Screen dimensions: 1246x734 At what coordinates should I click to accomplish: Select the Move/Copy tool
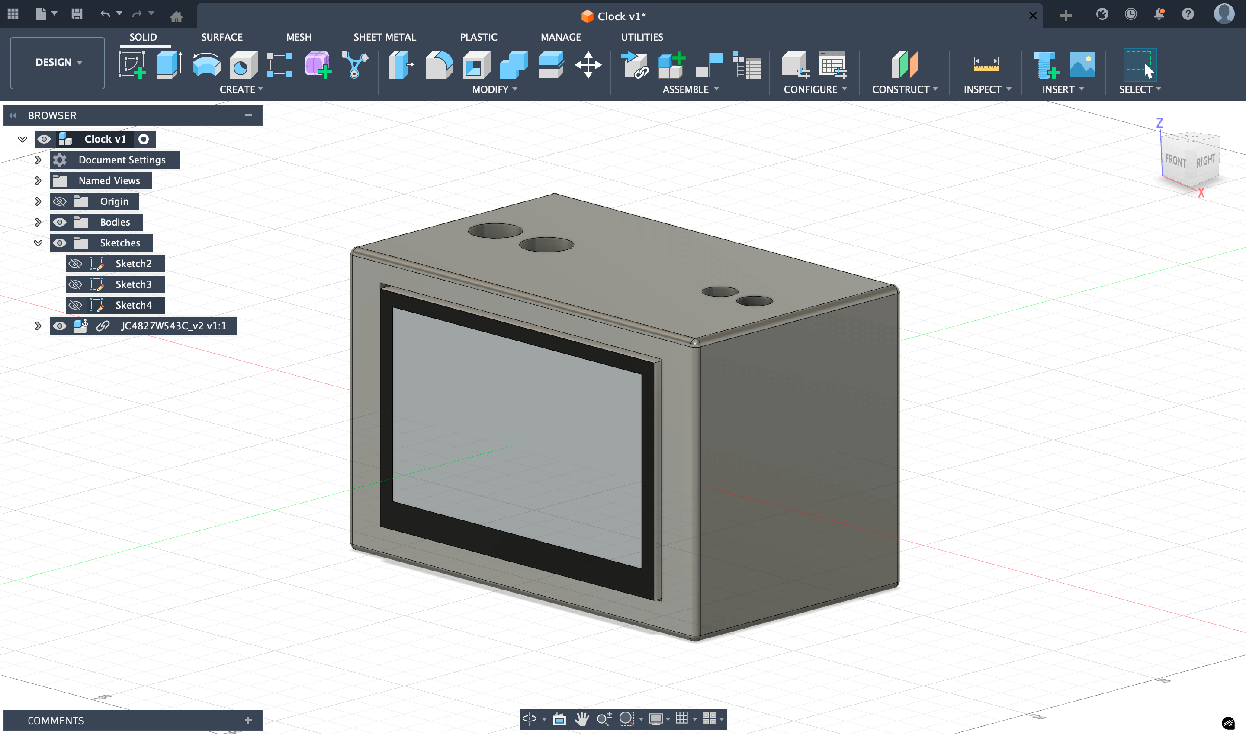click(588, 64)
